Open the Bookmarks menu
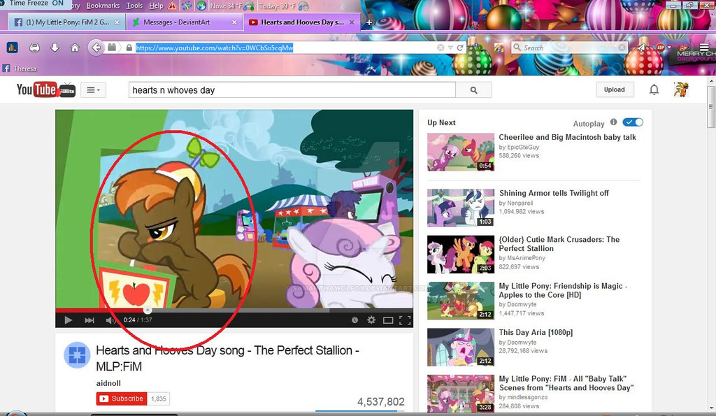 click(103, 6)
